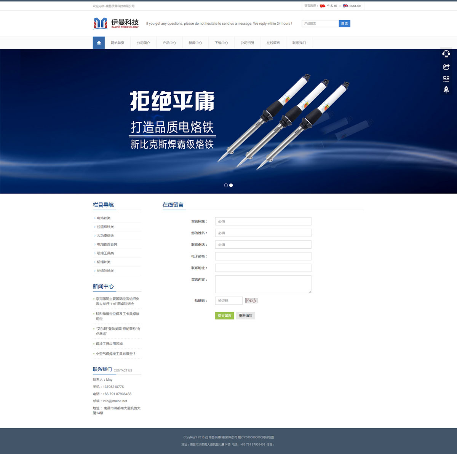Open the customer service headset icon

tap(446, 54)
